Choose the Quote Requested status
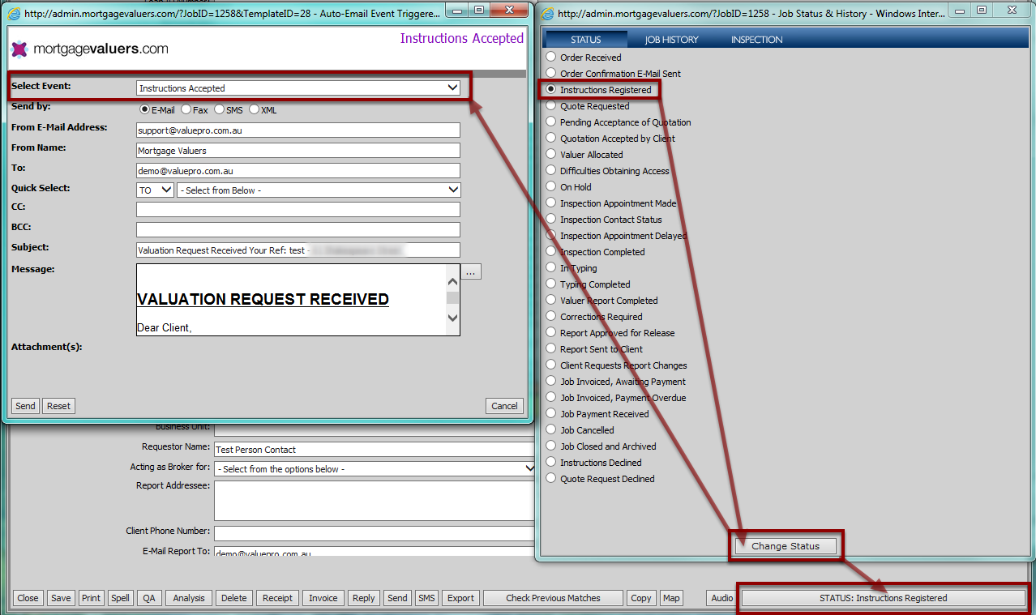Image resolution: width=1036 pixels, height=615 pixels. coord(551,106)
